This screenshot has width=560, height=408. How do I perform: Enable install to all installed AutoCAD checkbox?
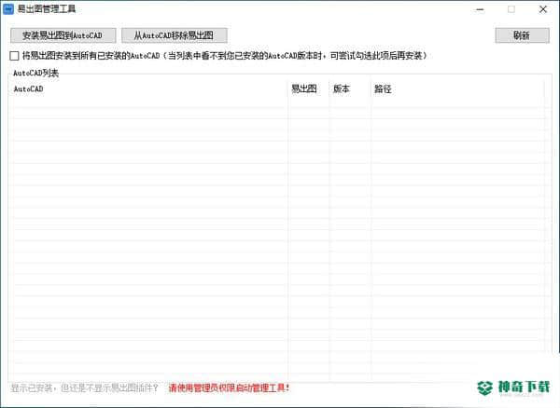(15, 56)
